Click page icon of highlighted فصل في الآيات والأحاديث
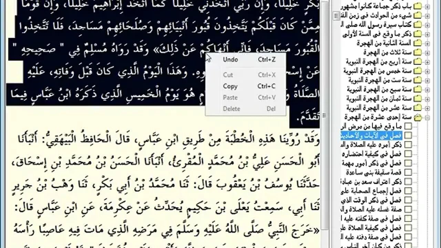 click(408, 135)
